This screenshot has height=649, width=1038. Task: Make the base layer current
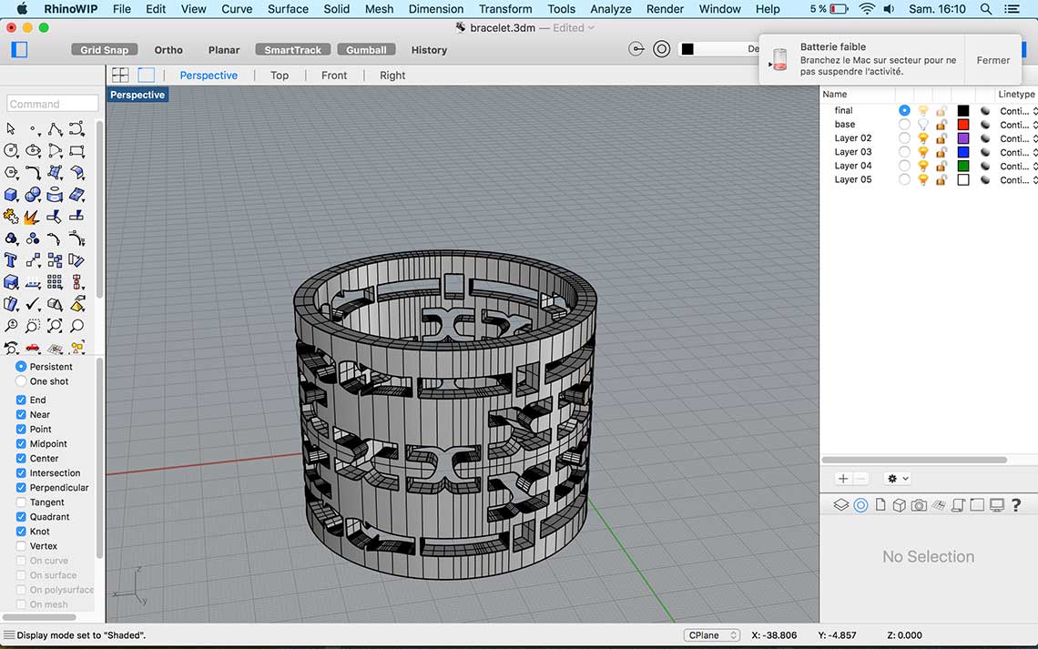(x=904, y=125)
